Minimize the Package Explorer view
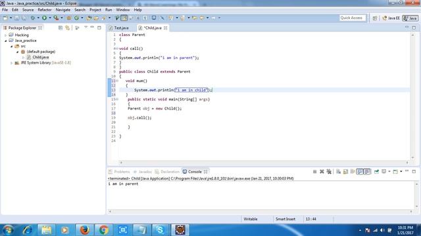The height and width of the screenshot is (236, 421). tap(92, 28)
